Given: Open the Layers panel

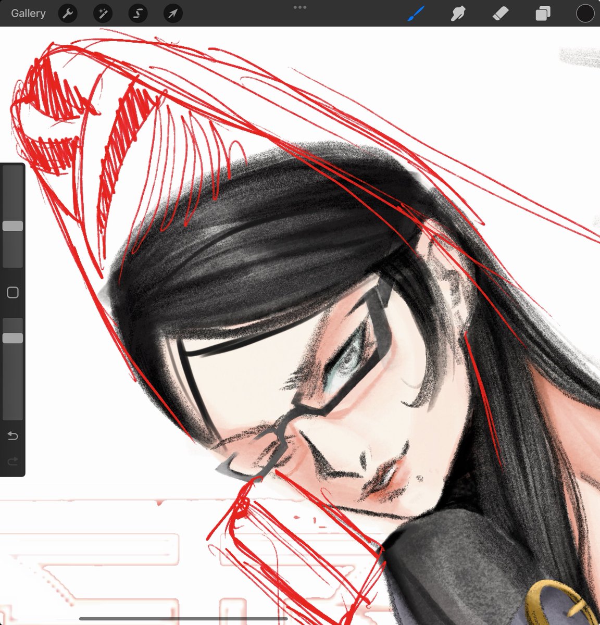Looking at the screenshot, I should tap(543, 14).
